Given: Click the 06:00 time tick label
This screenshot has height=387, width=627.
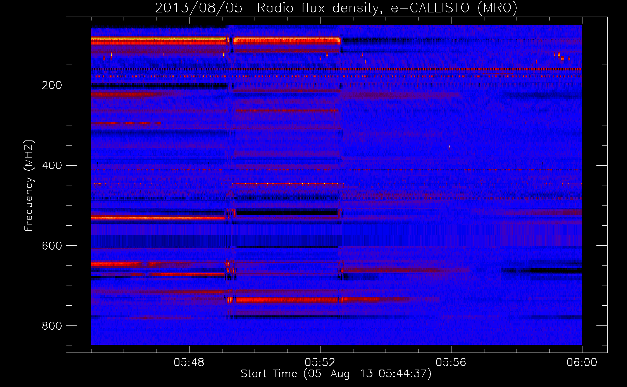Looking at the screenshot, I should pos(582,363).
